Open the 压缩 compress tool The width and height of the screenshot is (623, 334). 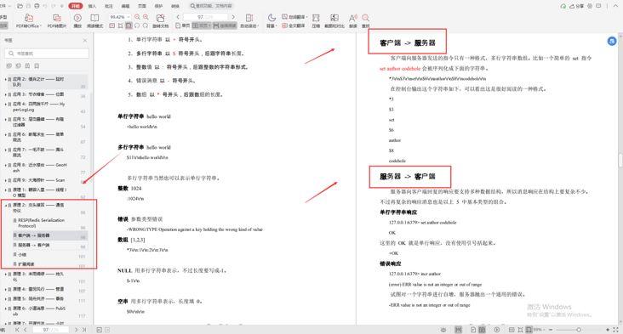316,21
